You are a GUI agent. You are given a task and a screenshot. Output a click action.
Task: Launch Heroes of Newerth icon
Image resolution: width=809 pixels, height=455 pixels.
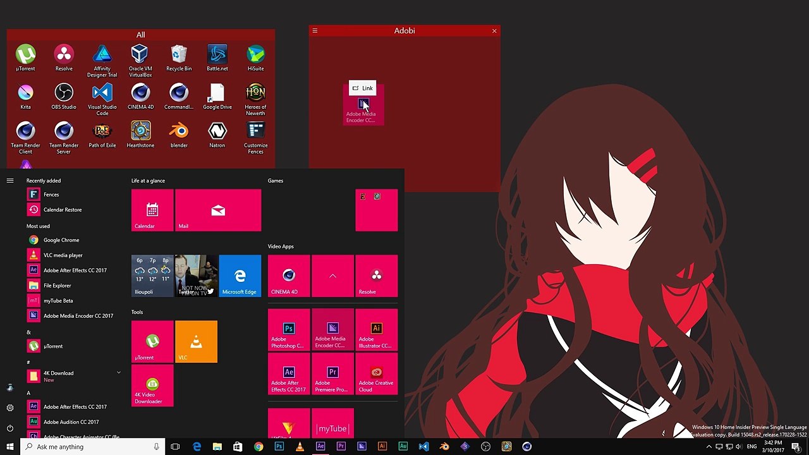pos(255,99)
